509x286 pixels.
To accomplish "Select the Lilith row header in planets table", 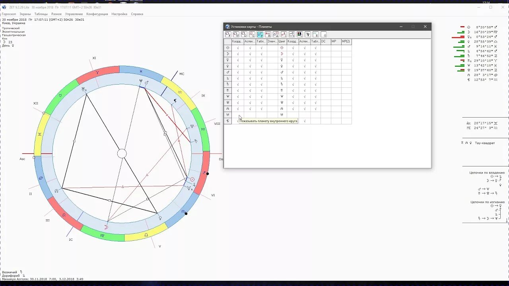I will click(x=228, y=121).
